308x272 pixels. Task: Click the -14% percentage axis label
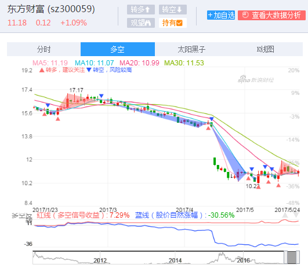coord(293,139)
